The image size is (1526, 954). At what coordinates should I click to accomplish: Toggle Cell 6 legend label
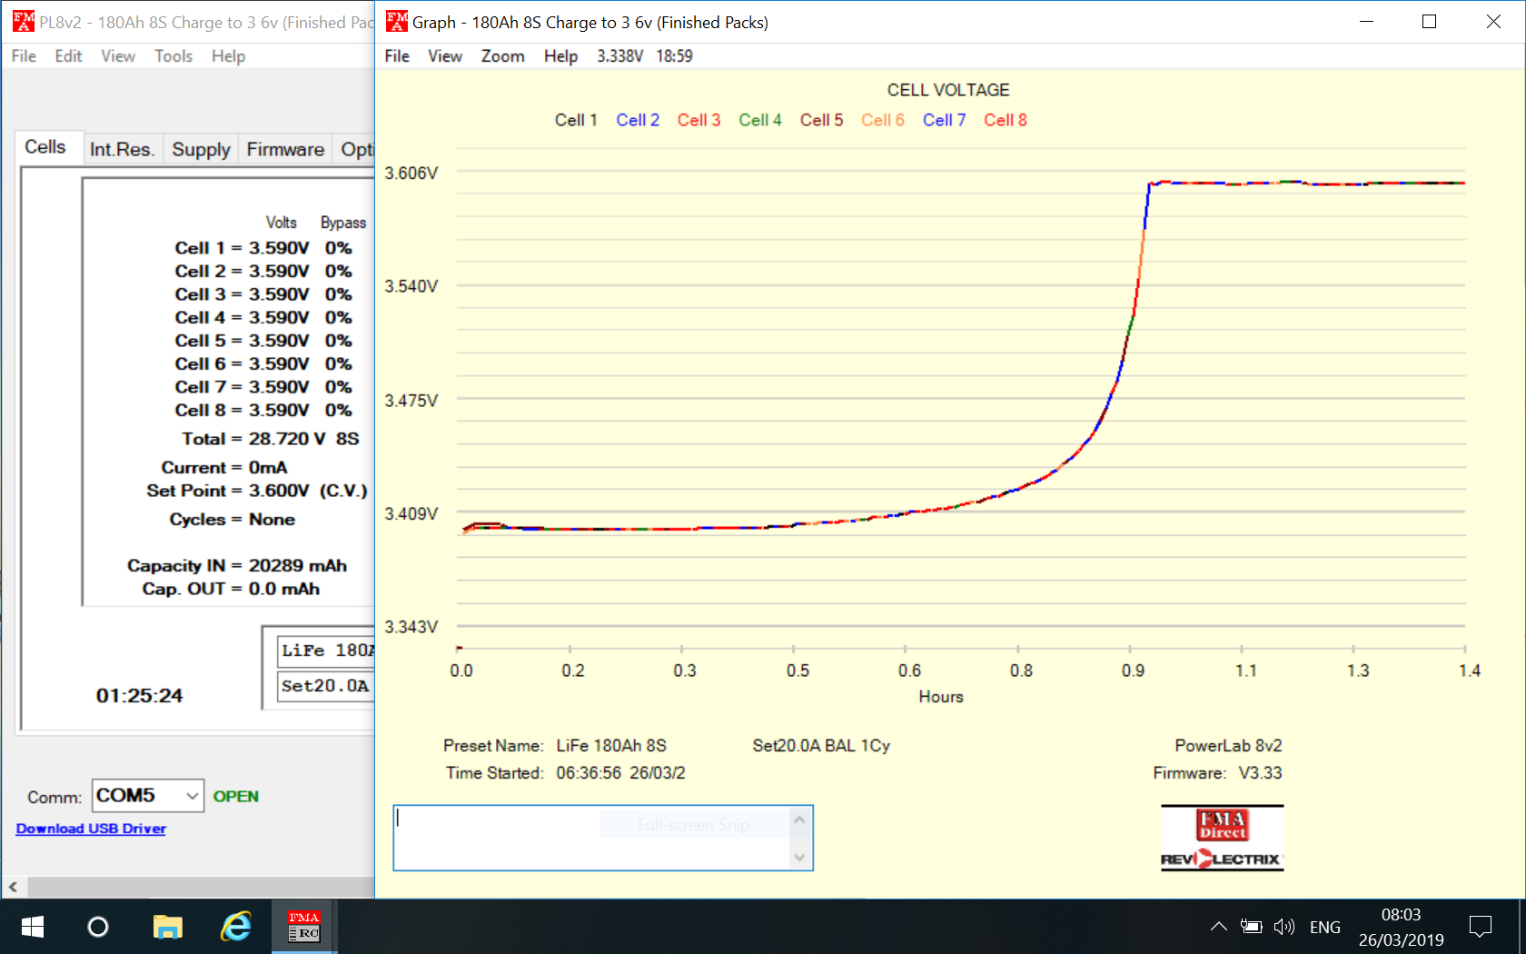point(882,120)
